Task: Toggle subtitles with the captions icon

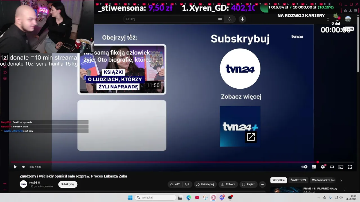Action: pyautogui.click(x=314, y=167)
